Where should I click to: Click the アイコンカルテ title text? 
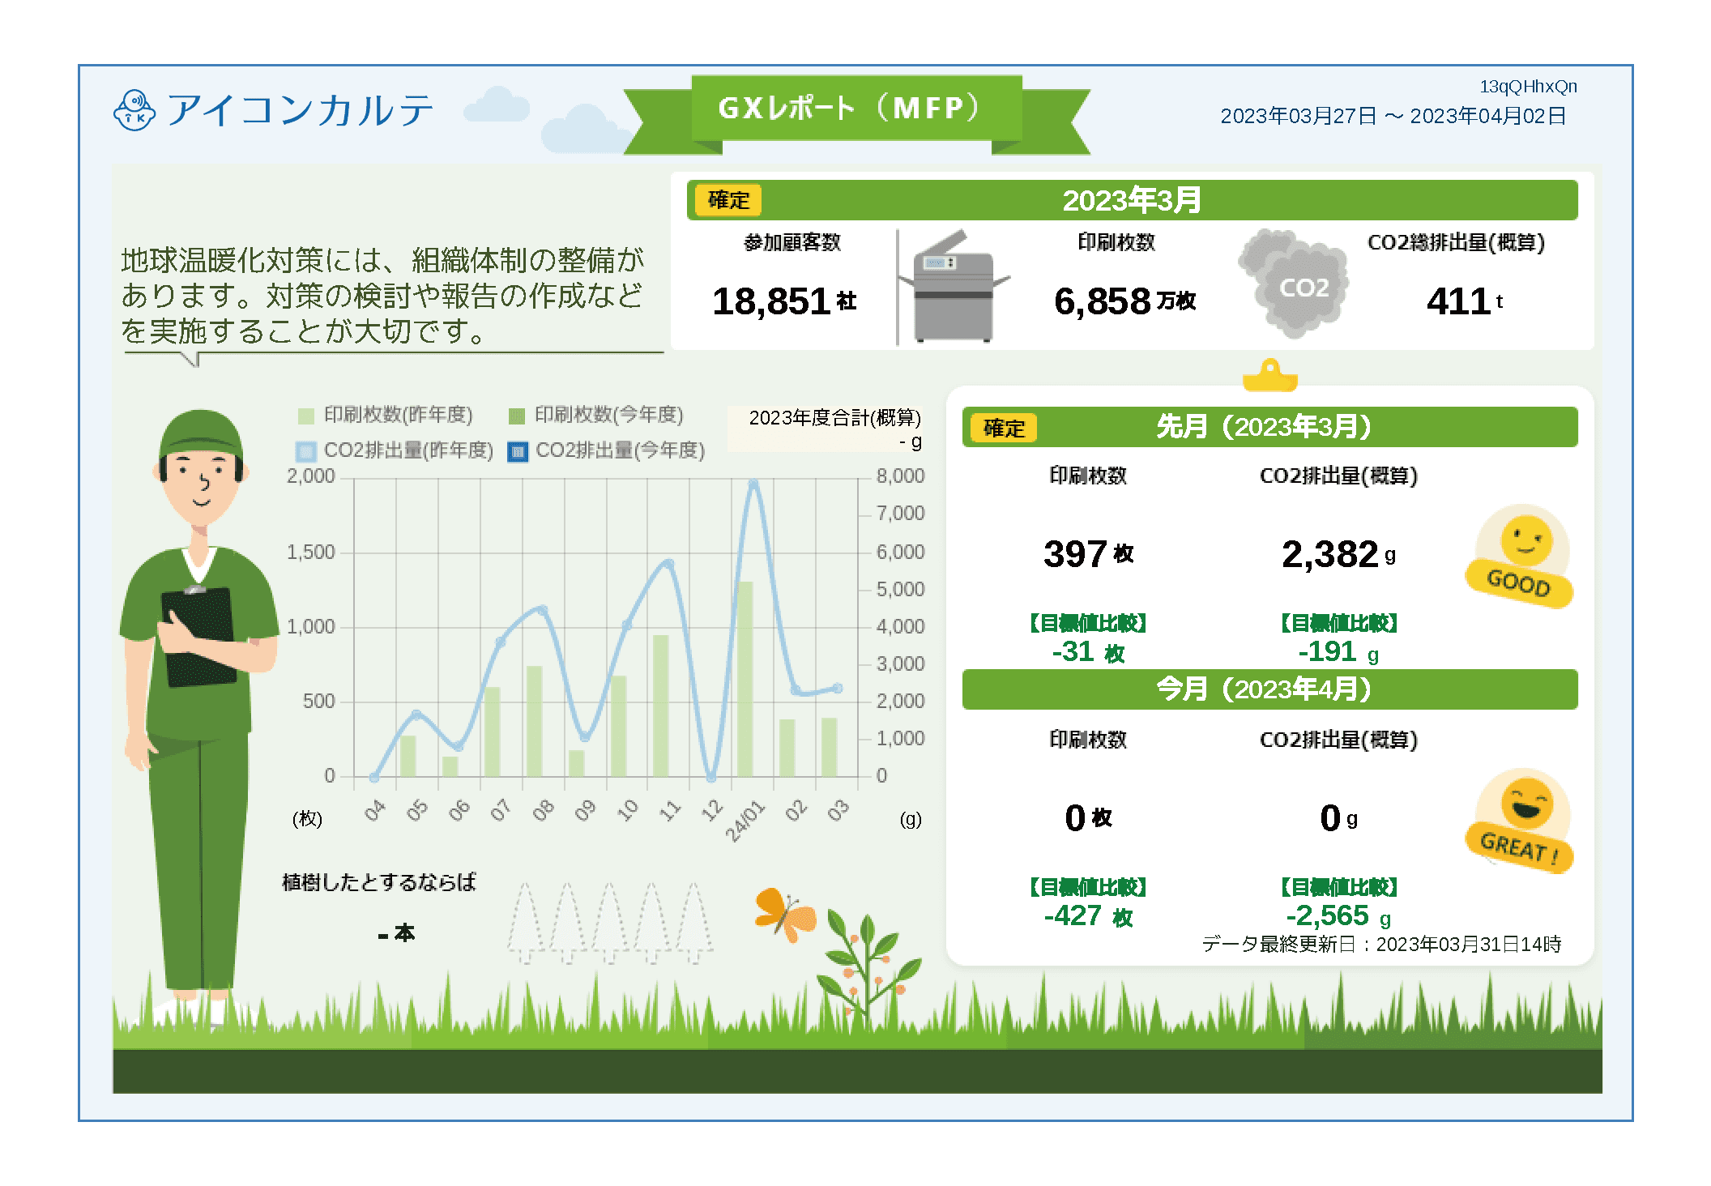tap(301, 110)
